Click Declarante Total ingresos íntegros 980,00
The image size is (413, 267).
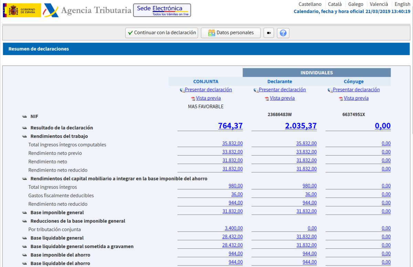click(x=309, y=186)
